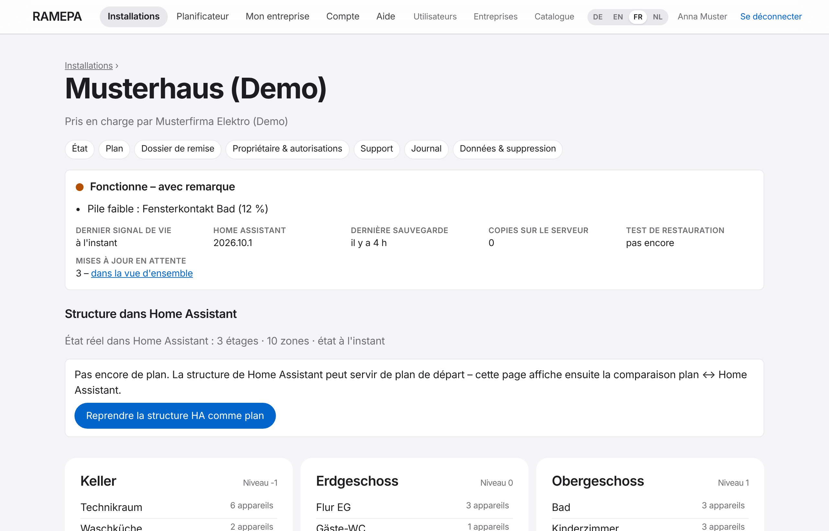Open the RAMEPA logo home link
The height and width of the screenshot is (531, 829).
pos(57,17)
